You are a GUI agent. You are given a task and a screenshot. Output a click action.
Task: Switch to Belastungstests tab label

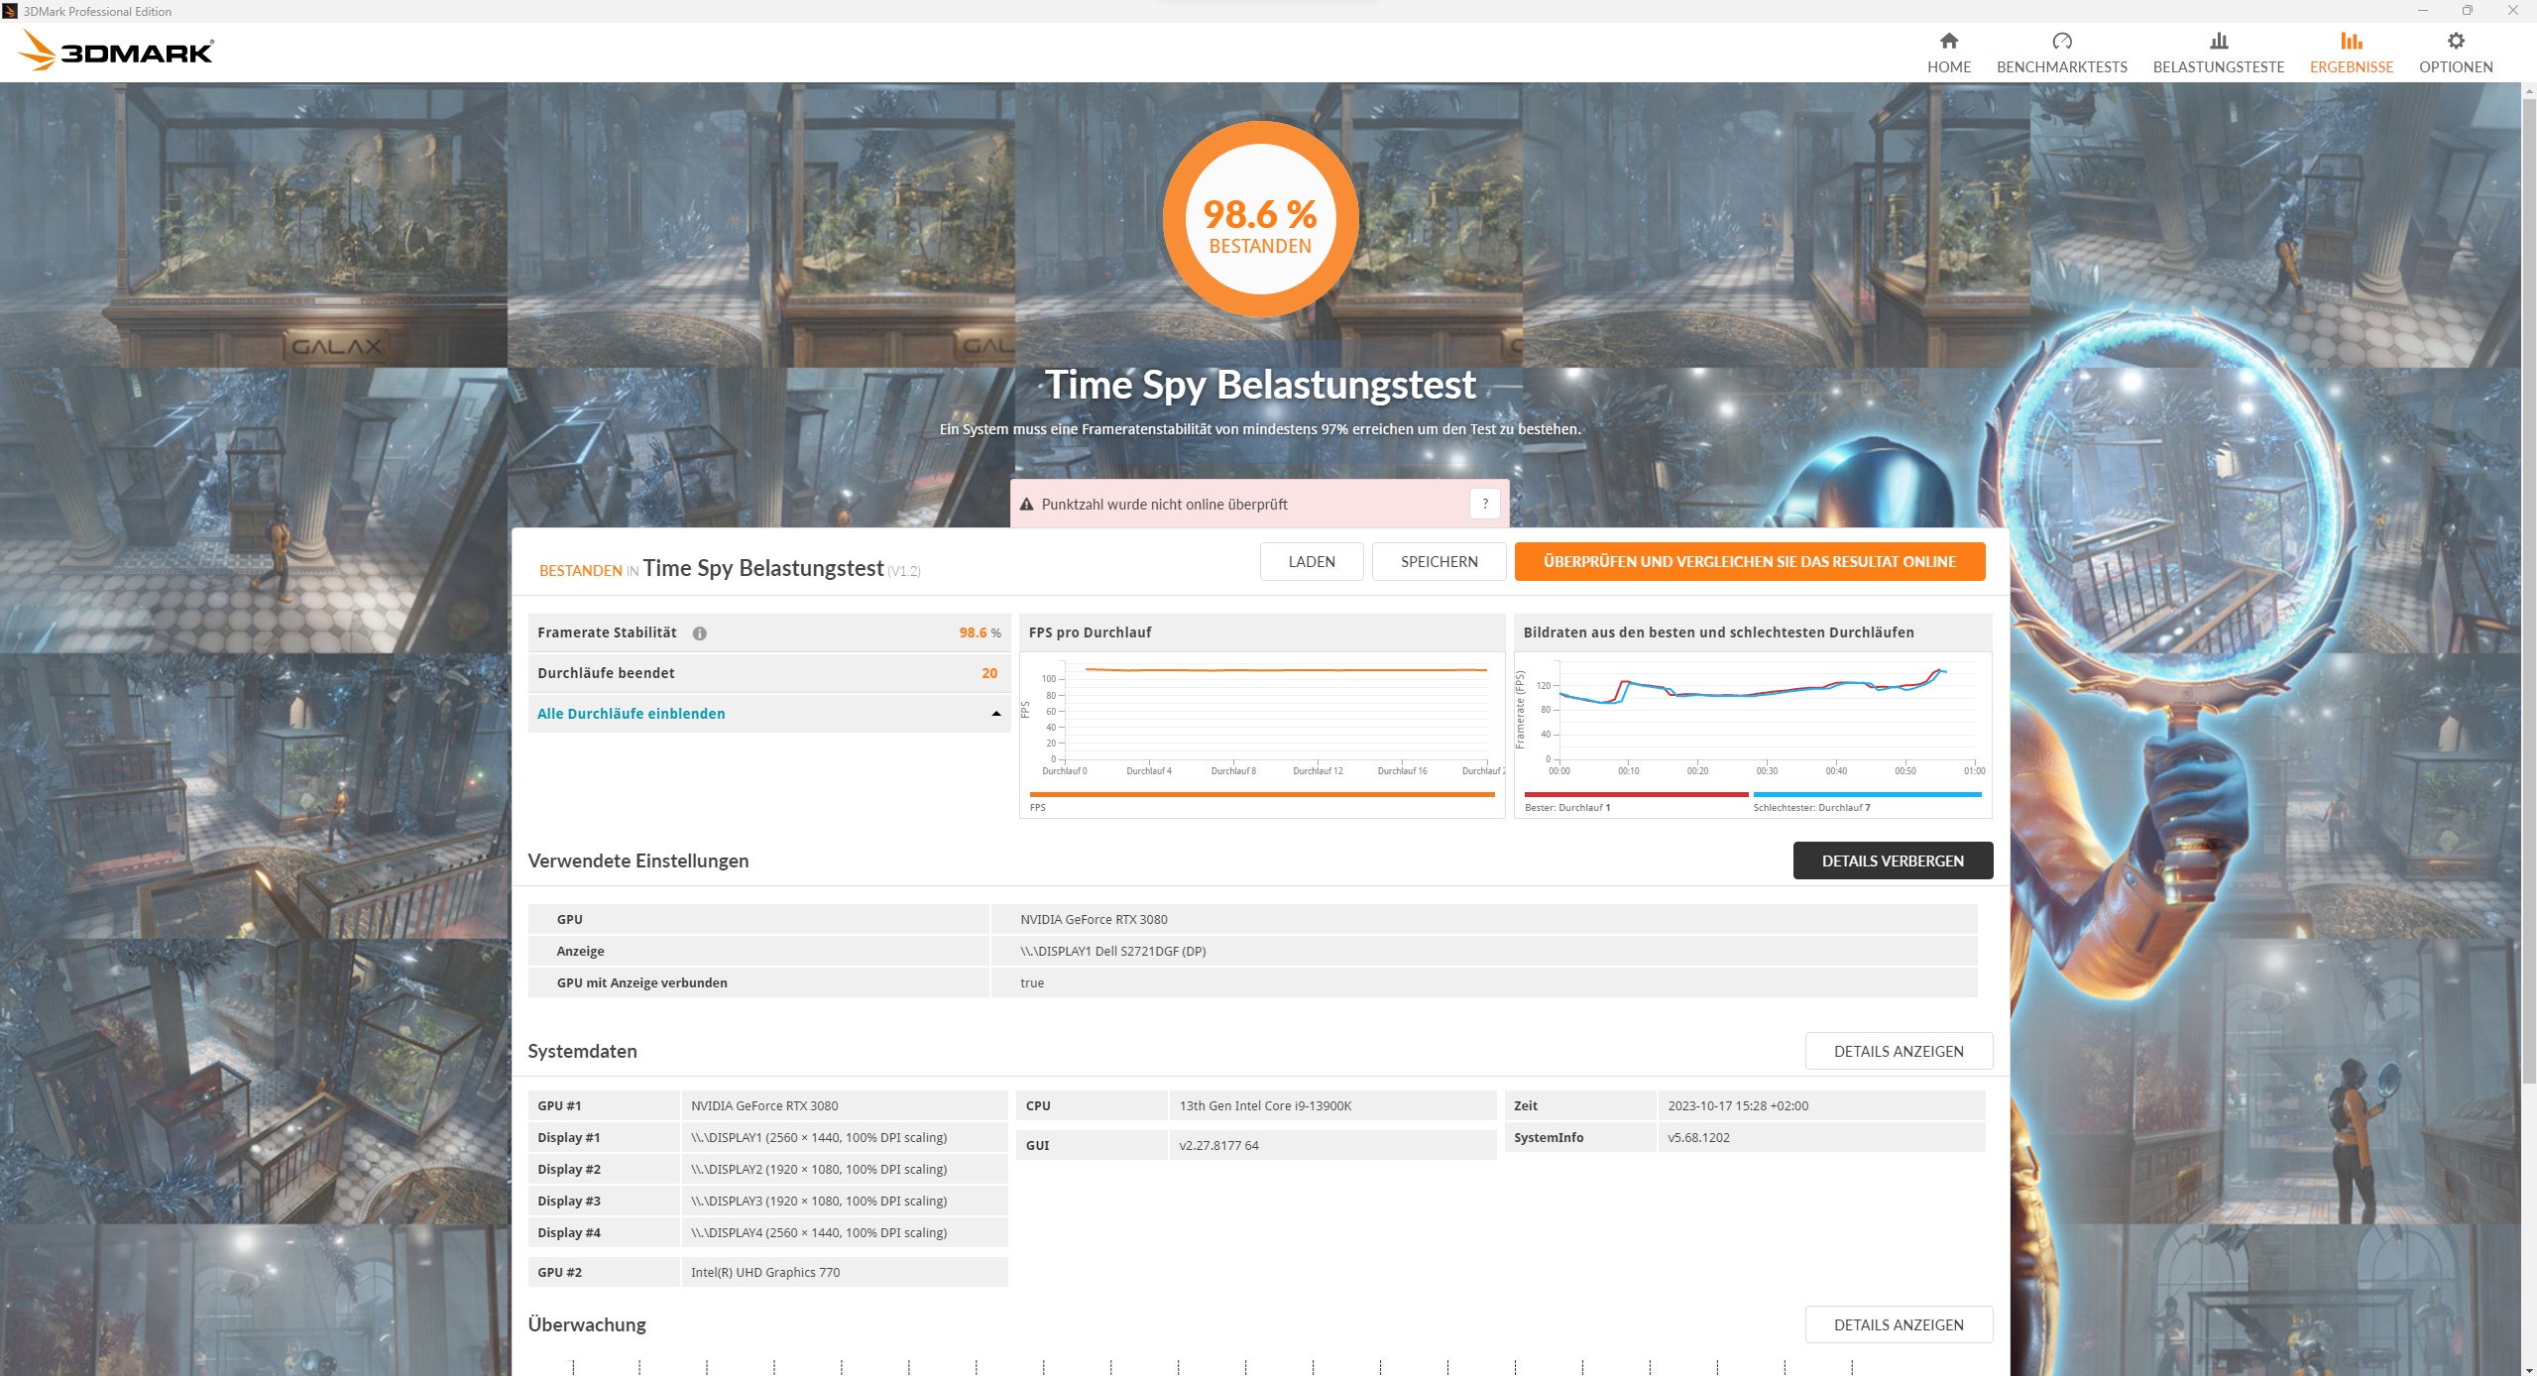[2218, 67]
